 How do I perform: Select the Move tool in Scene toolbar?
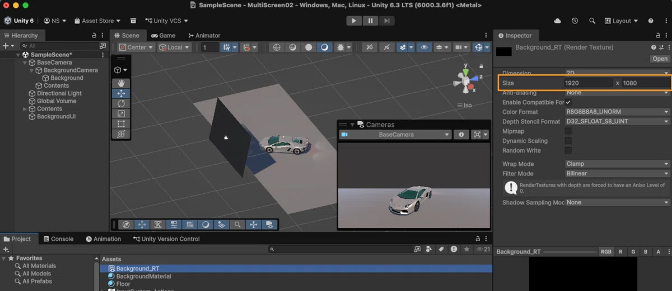click(122, 94)
